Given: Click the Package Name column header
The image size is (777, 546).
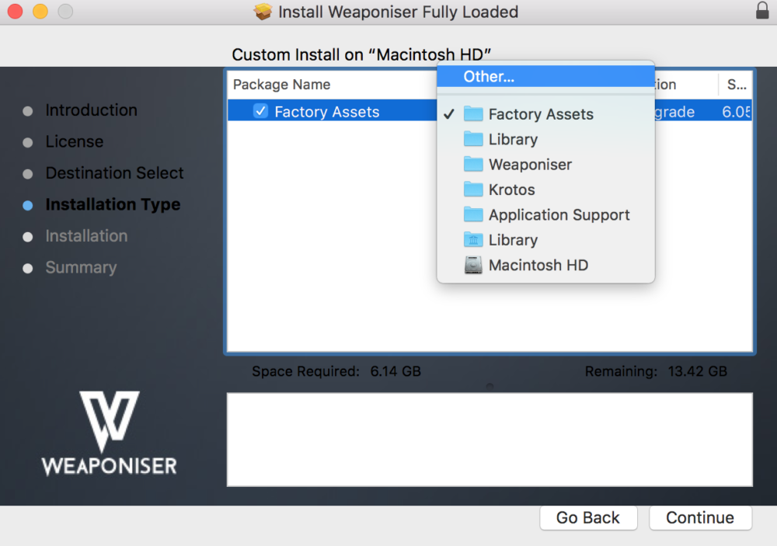Looking at the screenshot, I should 281,85.
